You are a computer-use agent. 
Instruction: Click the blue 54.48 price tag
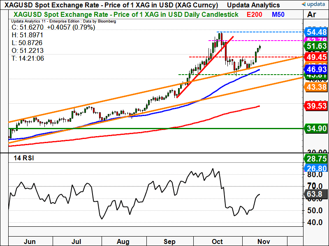[x=315, y=32]
